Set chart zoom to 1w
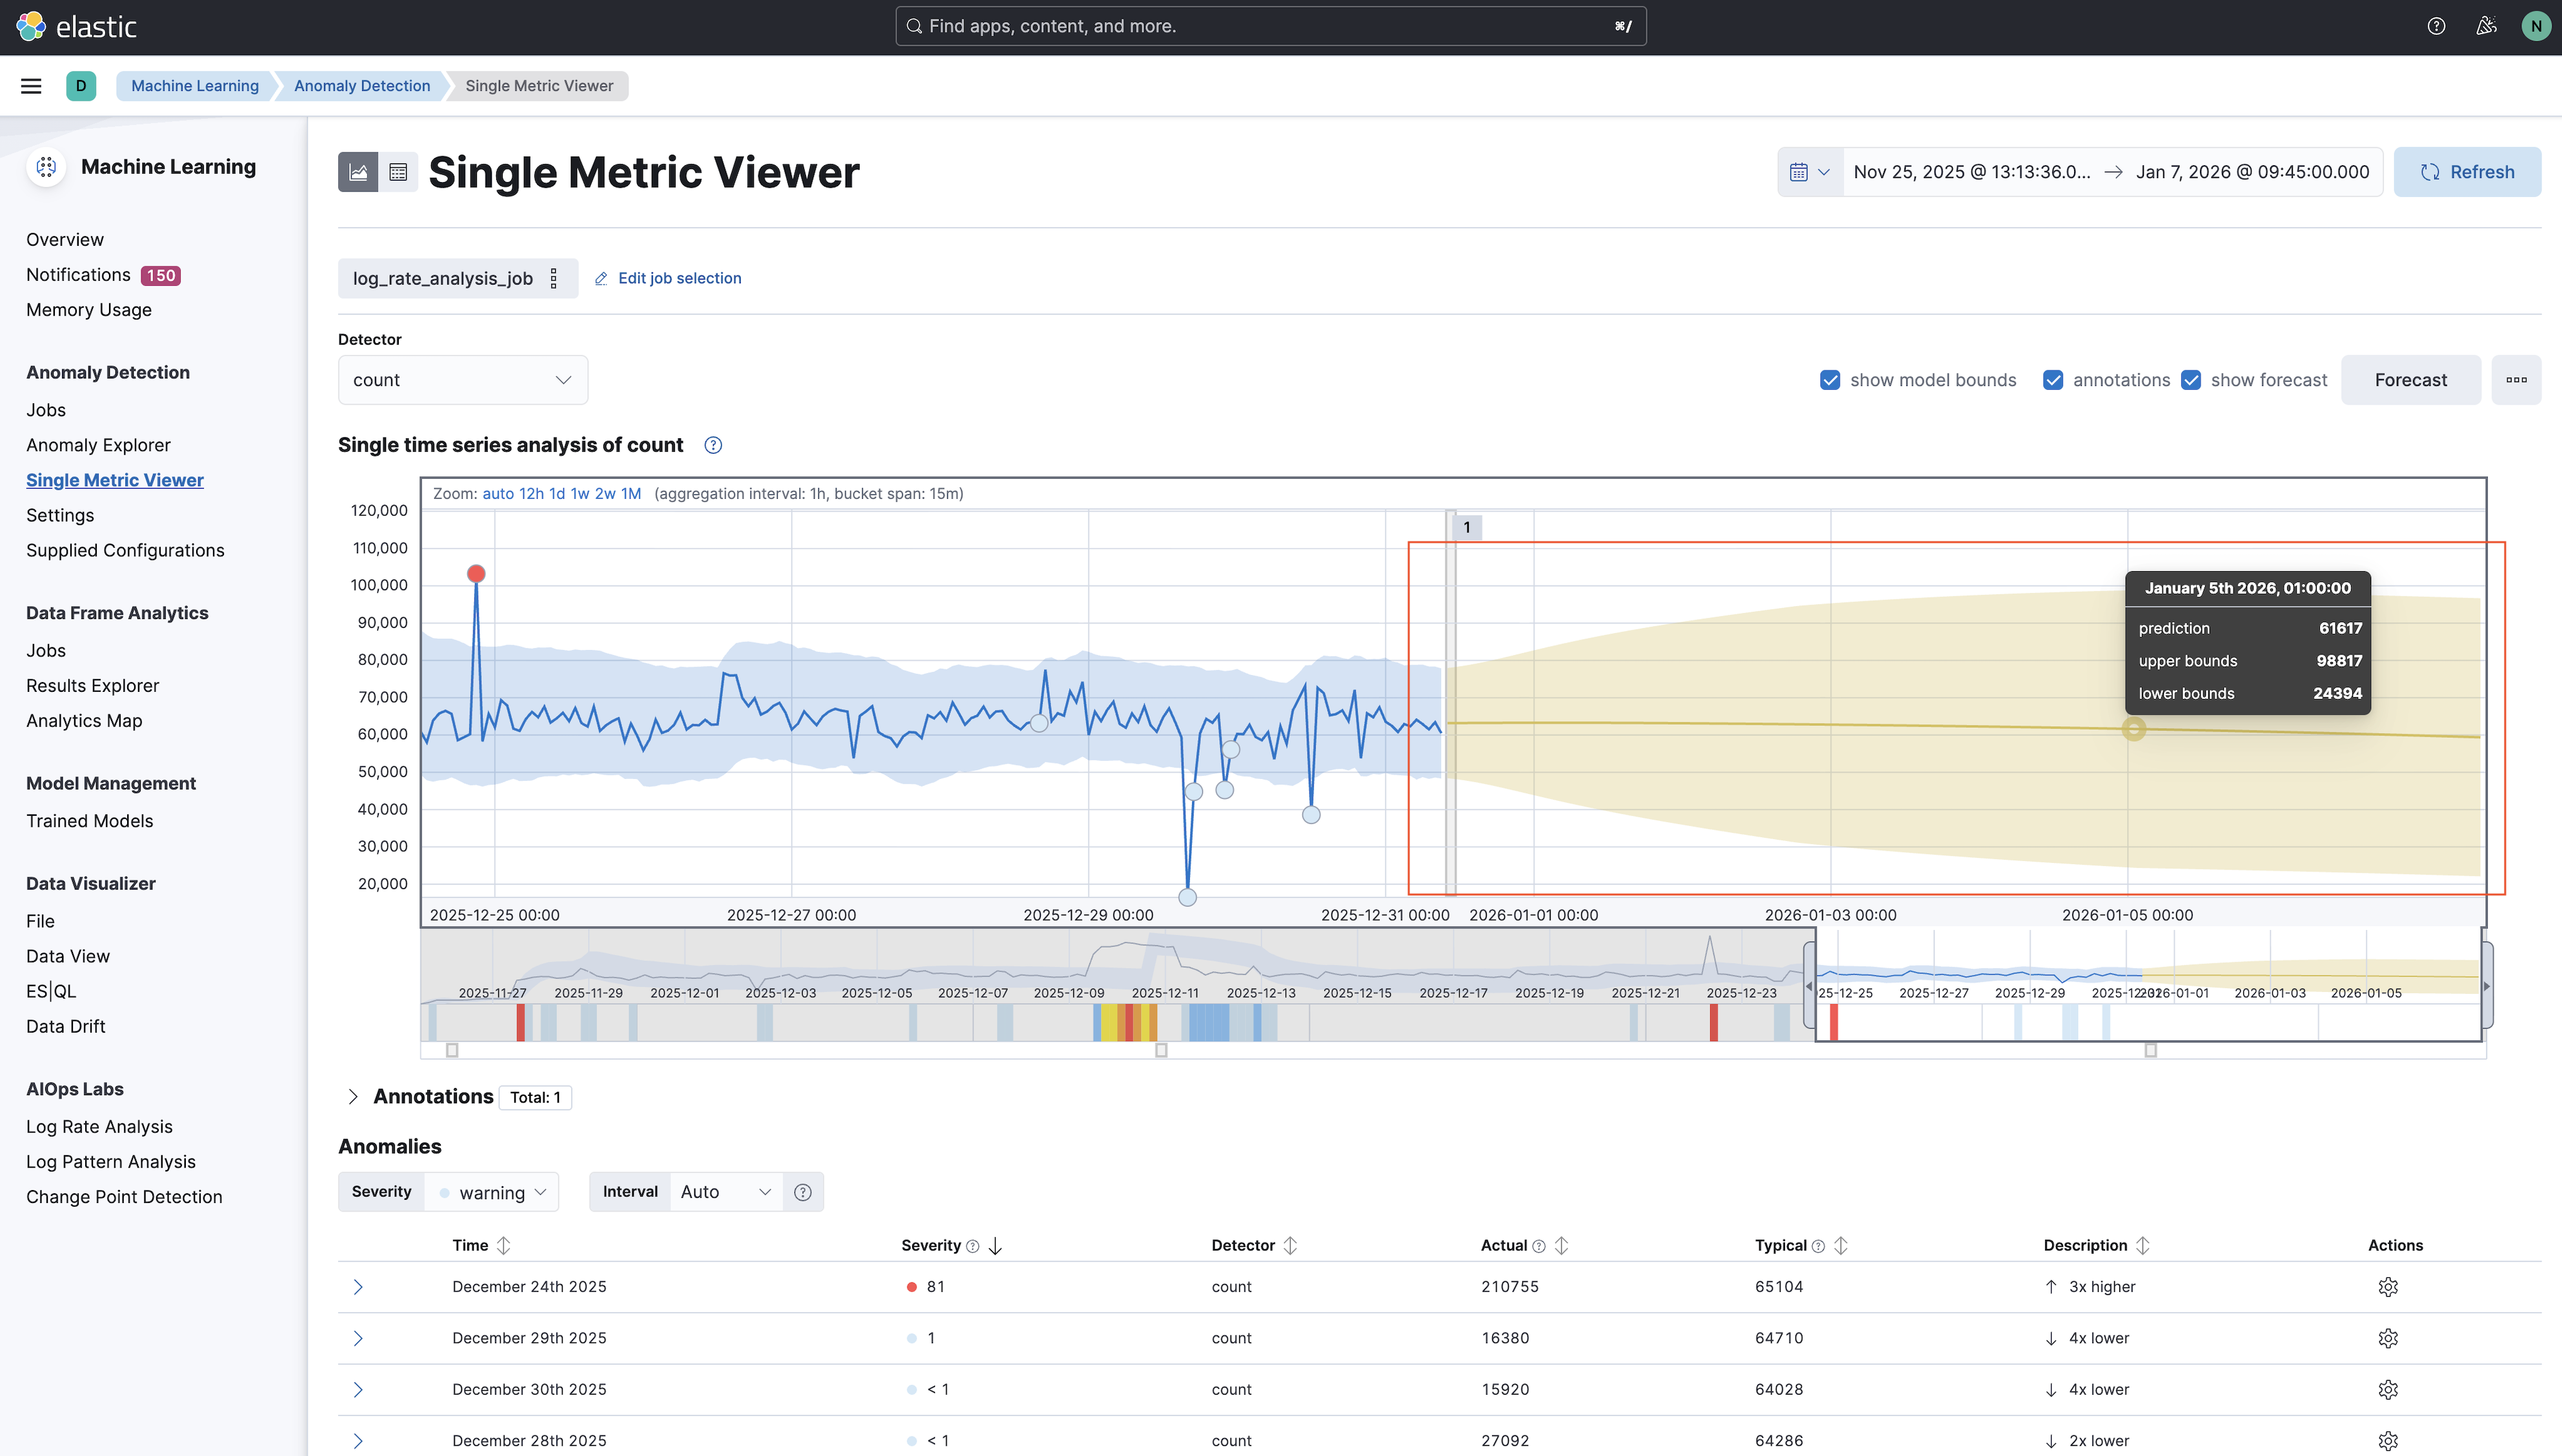2562x1456 pixels. coord(580,494)
